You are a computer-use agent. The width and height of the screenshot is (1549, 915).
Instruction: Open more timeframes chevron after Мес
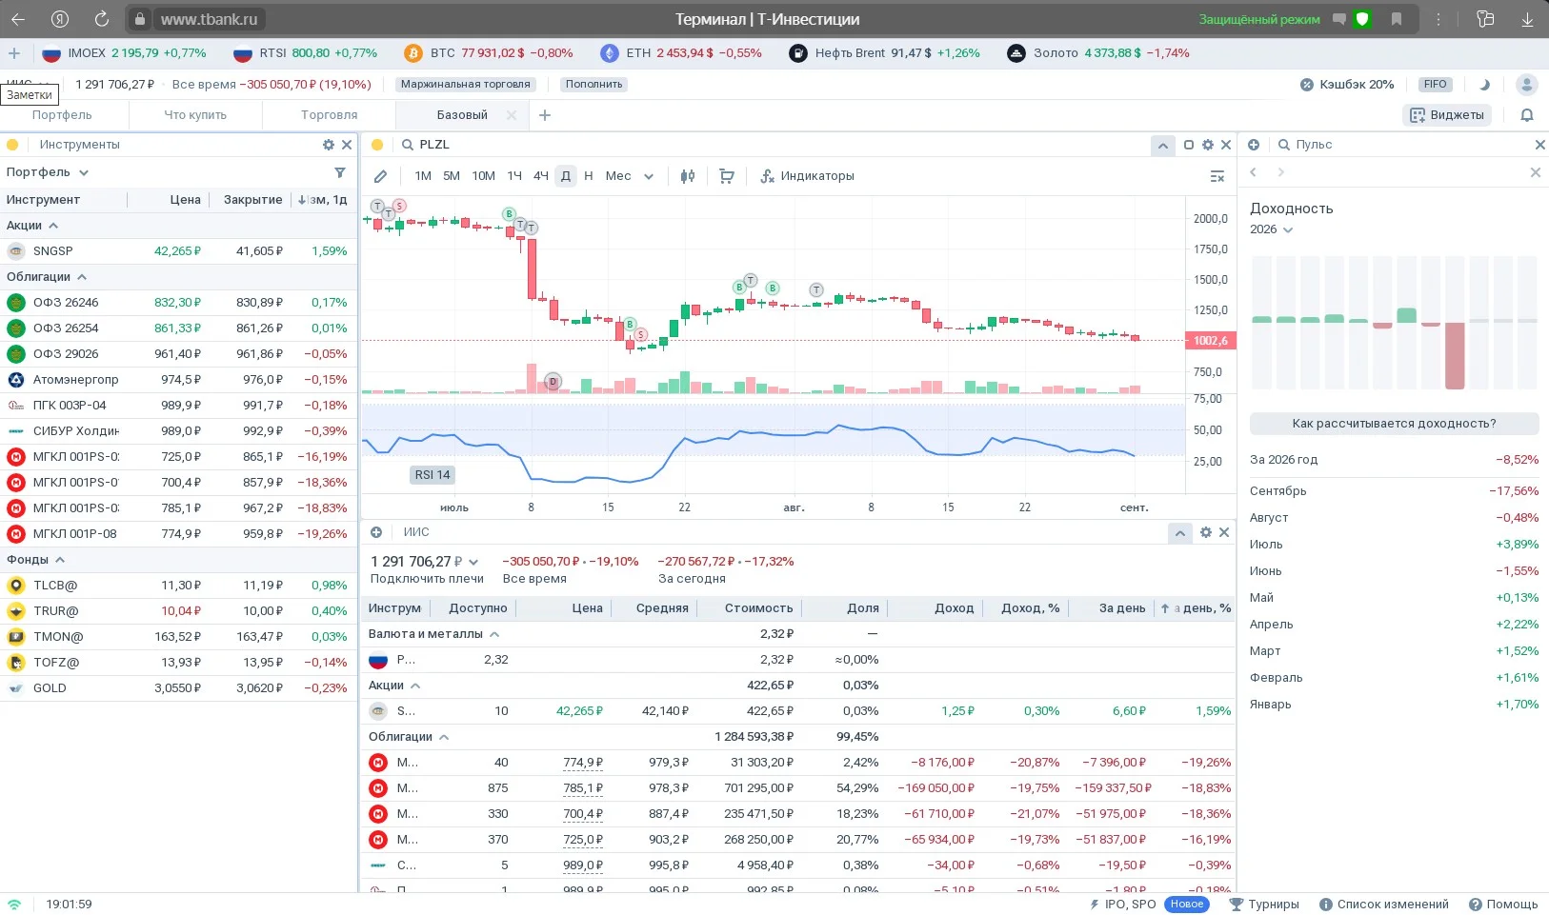pyautogui.click(x=649, y=176)
